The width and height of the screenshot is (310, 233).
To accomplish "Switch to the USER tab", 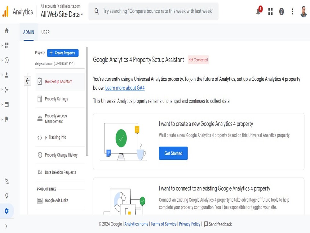I will [x=46, y=32].
